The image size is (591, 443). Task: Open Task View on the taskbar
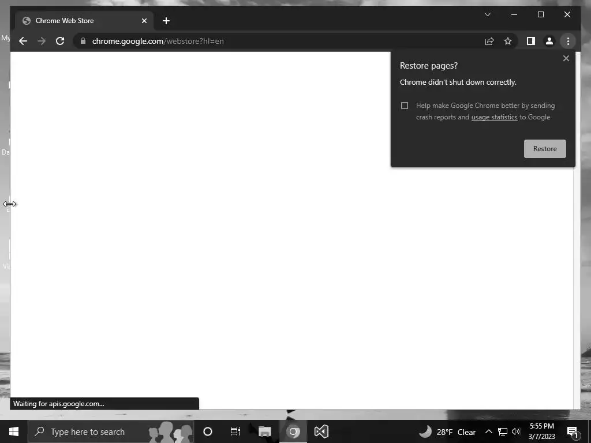point(235,431)
